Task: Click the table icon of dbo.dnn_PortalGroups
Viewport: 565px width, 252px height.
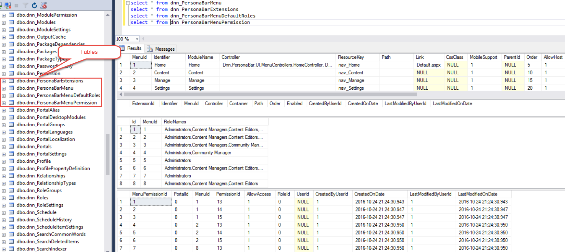Action: click(x=11, y=124)
